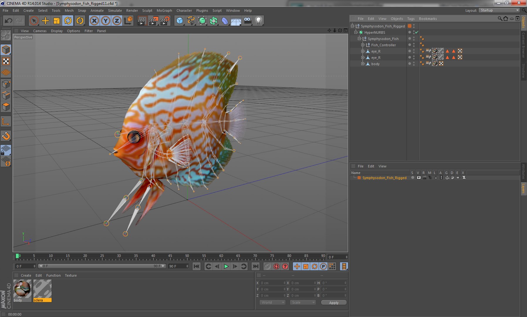Image resolution: width=527 pixels, height=317 pixels.
Task: Select the sclera material thumbnail
Action: point(43,289)
